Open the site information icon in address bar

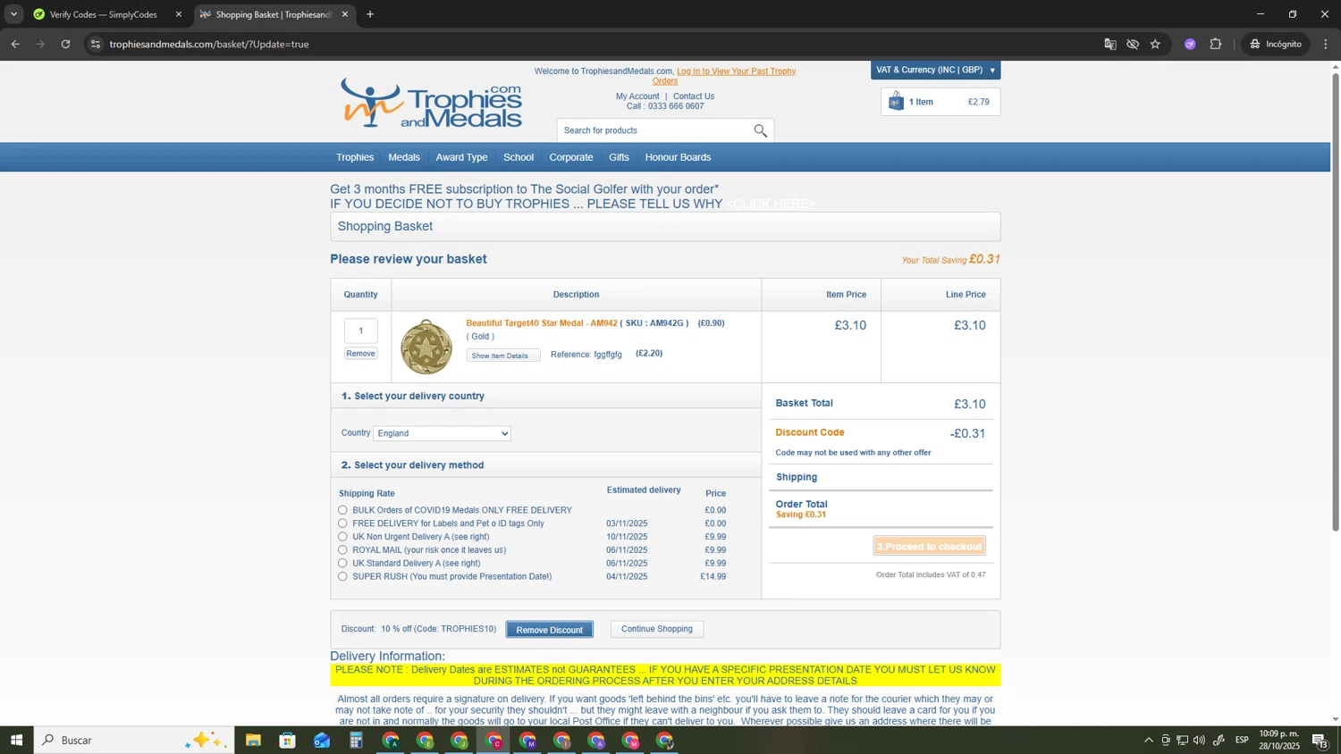[x=96, y=44]
